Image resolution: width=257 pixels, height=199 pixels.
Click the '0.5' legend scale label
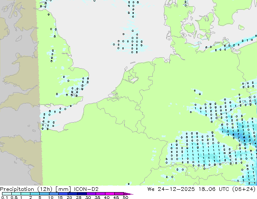[x=14, y=197]
